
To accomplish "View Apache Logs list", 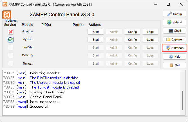I will coord(150,32).
